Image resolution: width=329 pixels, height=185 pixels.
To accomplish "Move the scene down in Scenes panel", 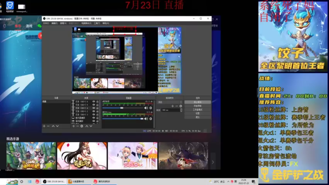I will (x=57, y=126).
